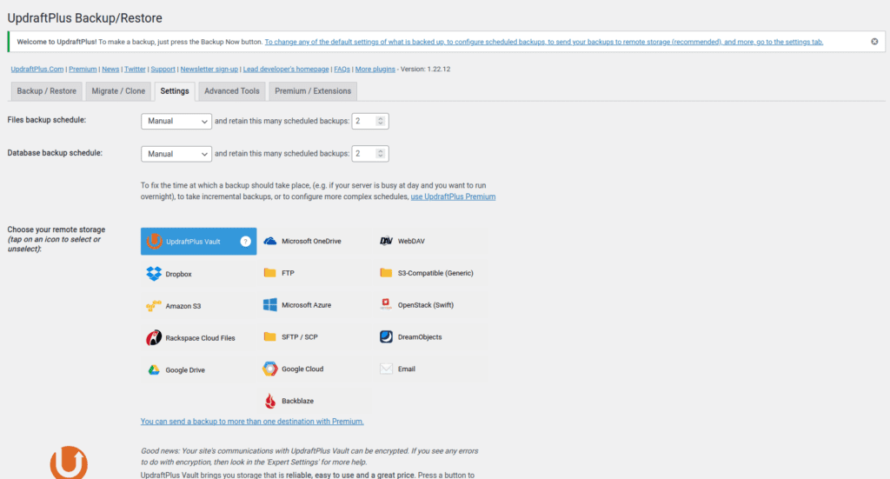
Task: Open the Advanced Tools tab
Action: tap(232, 91)
